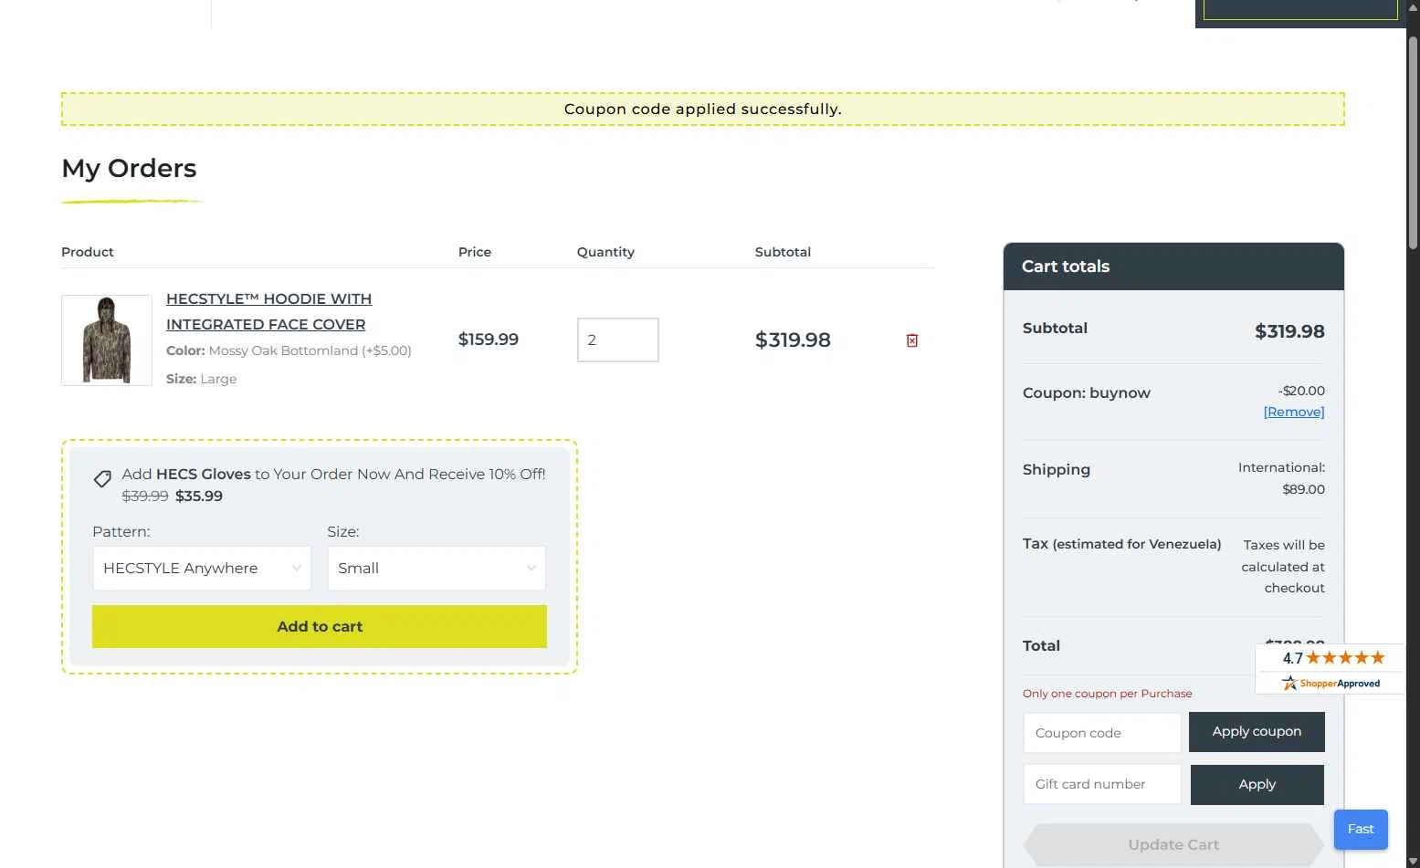Open the Pattern dropdown set to HECSTYLE Anywhere
Viewport: 1420px width, 868px height.
point(202,568)
